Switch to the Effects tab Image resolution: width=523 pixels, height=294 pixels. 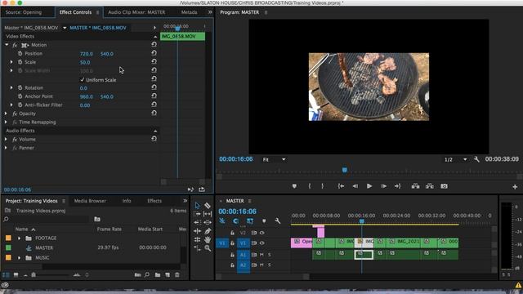coord(154,201)
